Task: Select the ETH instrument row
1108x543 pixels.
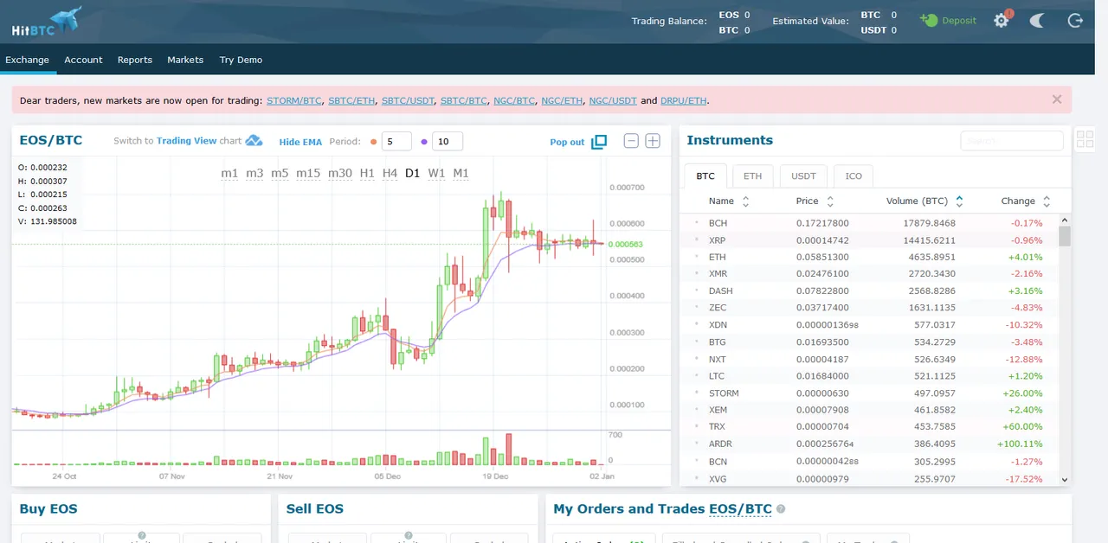Action: [869, 257]
